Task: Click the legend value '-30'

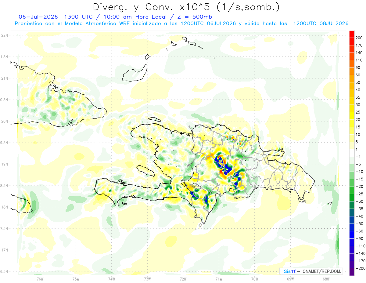Action: click(359, 201)
